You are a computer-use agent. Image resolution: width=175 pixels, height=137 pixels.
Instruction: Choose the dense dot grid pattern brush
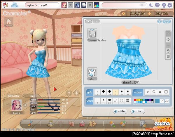pos(122,101)
